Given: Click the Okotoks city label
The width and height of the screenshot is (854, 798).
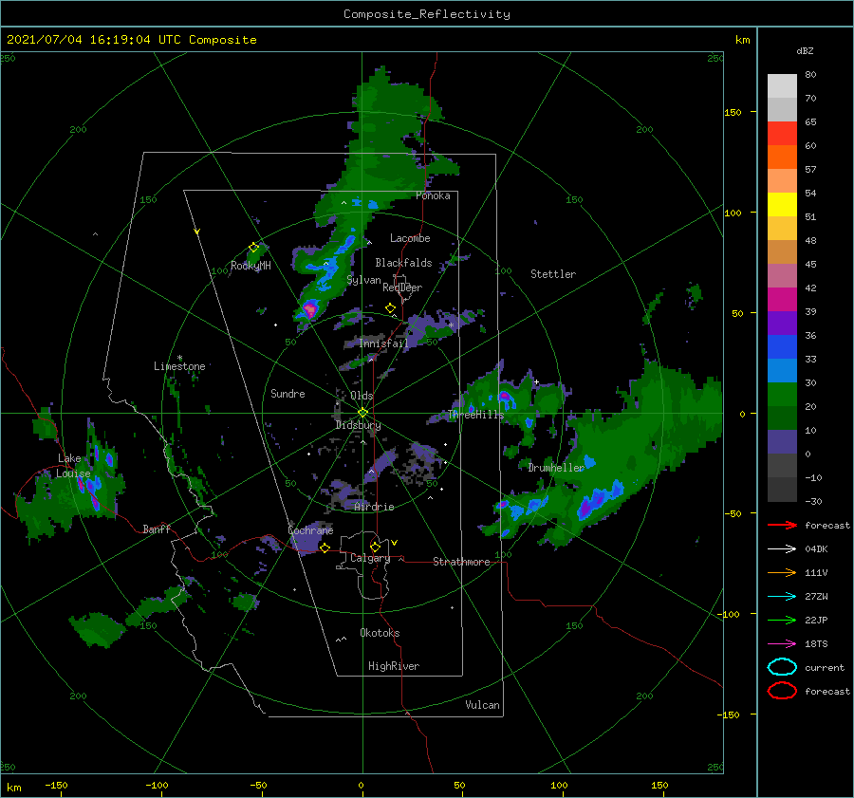Looking at the screenshot, I should click(380, 633).
